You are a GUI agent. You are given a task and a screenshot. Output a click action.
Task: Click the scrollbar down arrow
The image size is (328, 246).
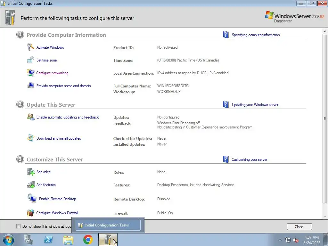tap(325, 216)
